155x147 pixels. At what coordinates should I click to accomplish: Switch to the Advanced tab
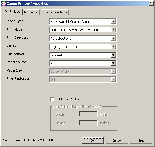point(31,12)
